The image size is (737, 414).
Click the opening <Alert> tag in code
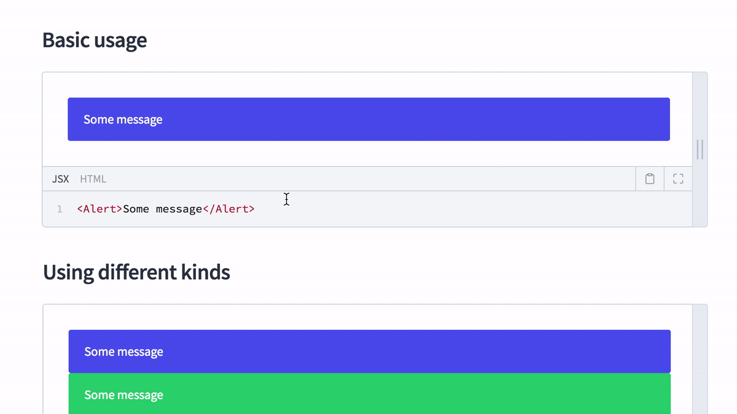pos(99,209)
